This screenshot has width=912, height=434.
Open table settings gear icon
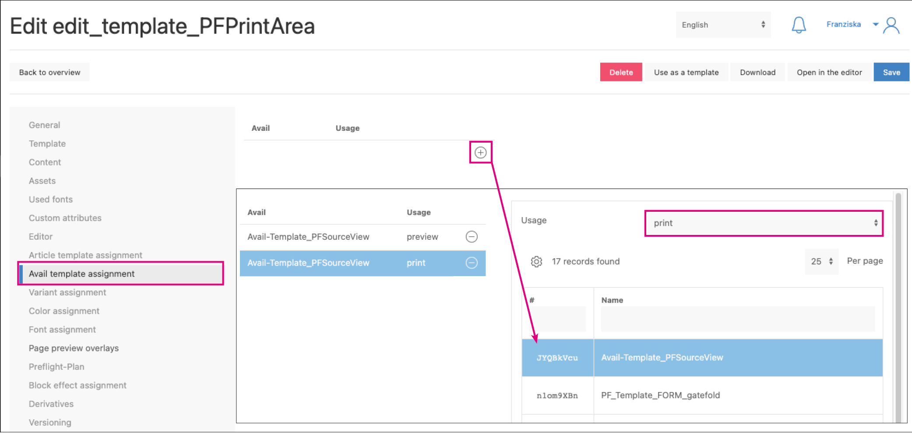(536, 262)
